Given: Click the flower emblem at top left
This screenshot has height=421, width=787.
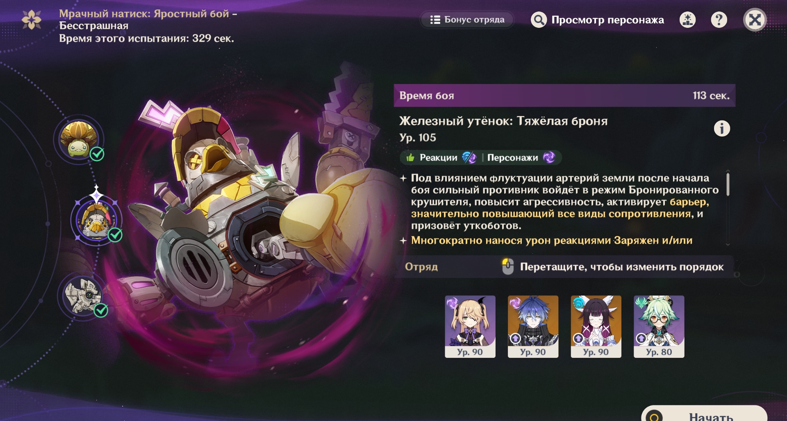Looking at the screenshot, I should click(32, 20).
